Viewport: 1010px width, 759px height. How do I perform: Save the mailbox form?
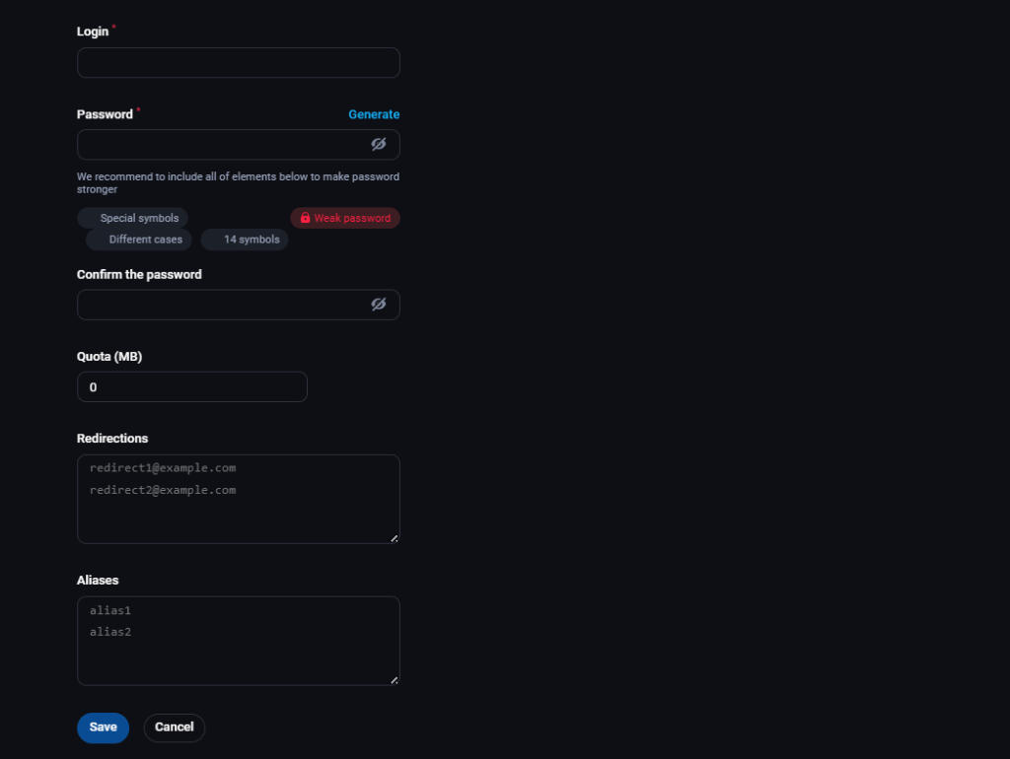103,727
